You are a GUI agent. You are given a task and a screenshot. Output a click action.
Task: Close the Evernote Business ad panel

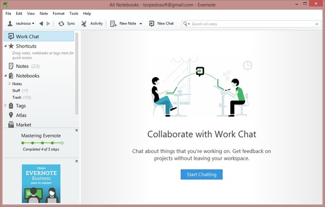77,161
